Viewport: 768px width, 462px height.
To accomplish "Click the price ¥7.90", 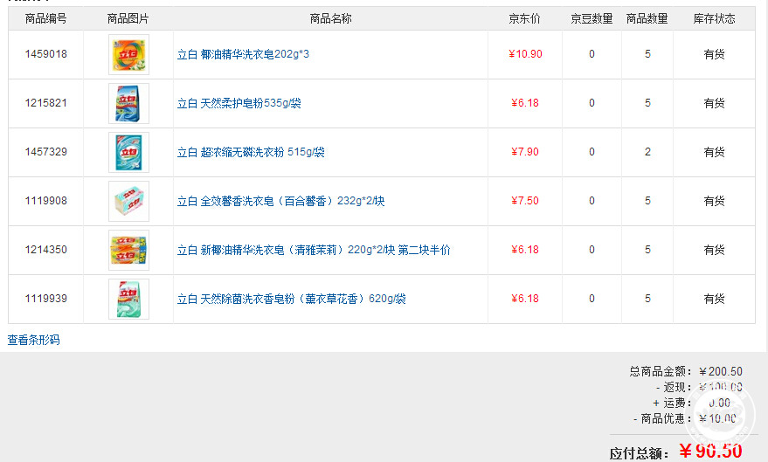I will click(525, 152).
